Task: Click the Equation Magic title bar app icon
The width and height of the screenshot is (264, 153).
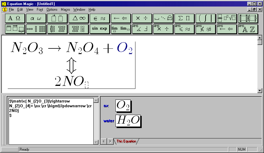Action: pos(4,4)
